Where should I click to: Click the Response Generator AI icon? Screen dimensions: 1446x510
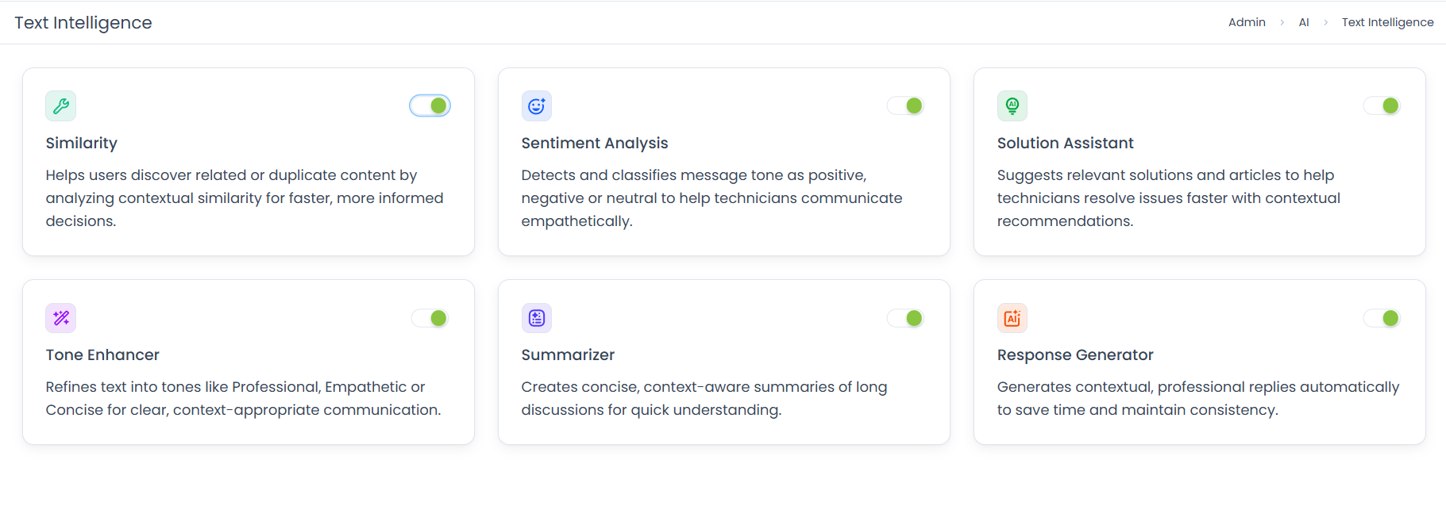(1012, 318)
